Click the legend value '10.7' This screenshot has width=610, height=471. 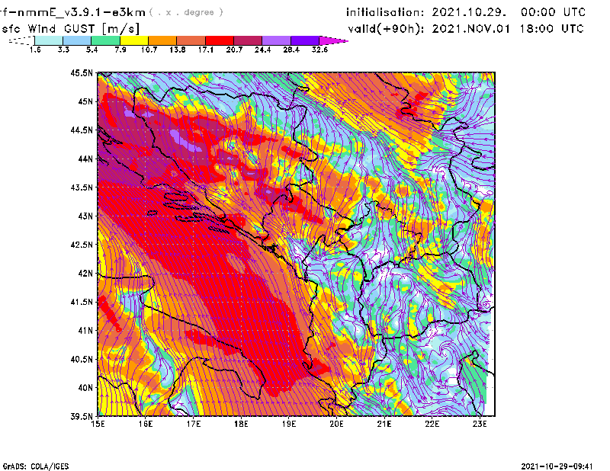point(149,50)
